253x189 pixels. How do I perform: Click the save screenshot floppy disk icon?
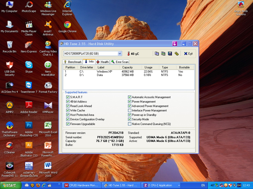click(170, 54)
